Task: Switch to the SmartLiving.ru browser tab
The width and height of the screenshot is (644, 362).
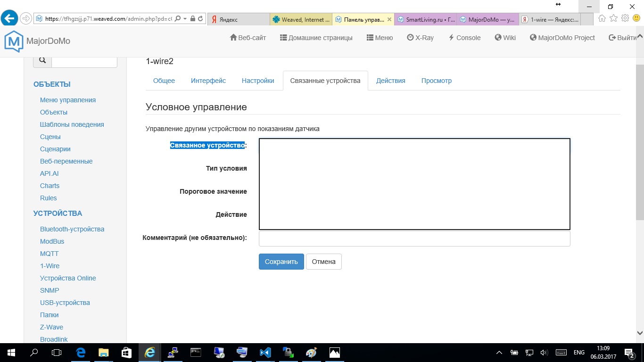Action: (426, 19)
